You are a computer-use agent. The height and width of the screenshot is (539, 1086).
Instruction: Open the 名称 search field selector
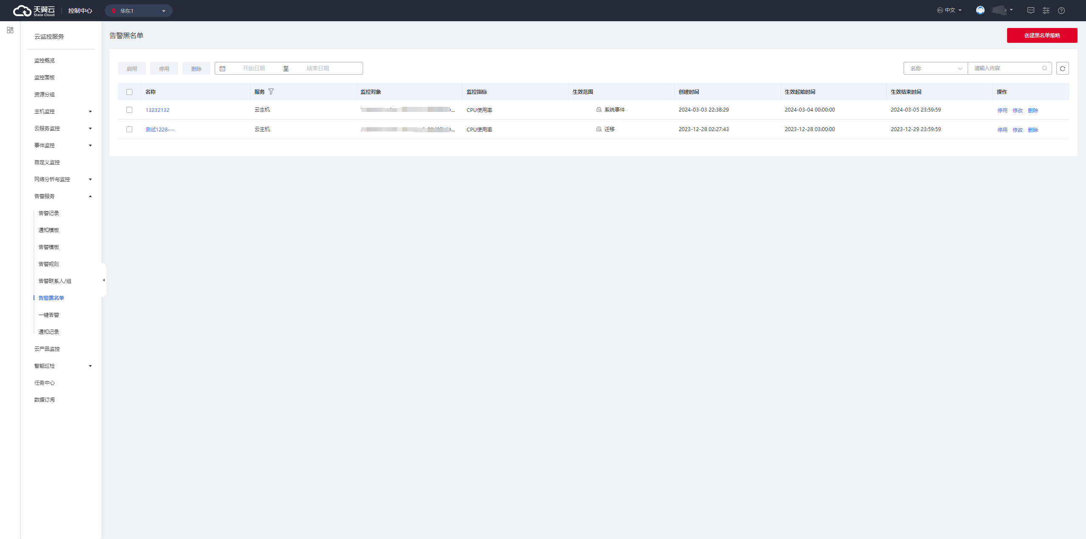[x=935, y=68]
